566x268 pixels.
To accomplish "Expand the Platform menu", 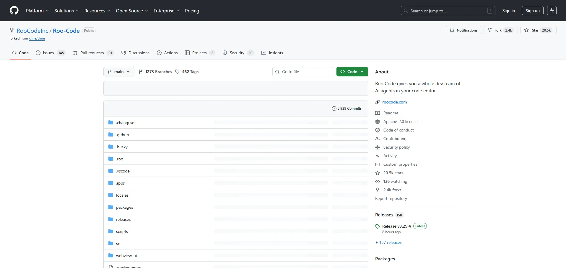I will (x=37, y=11).
